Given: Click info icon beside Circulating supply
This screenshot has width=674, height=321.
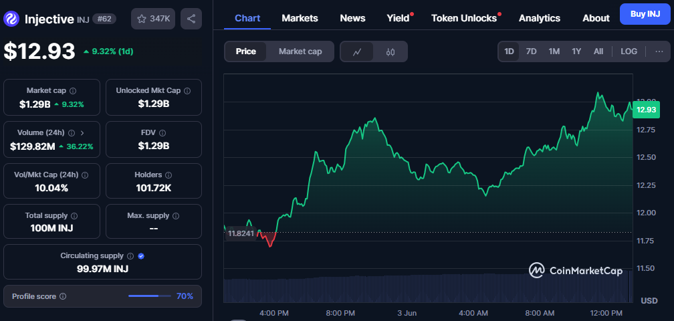Looking at the screenshot, I should [130, 256].
